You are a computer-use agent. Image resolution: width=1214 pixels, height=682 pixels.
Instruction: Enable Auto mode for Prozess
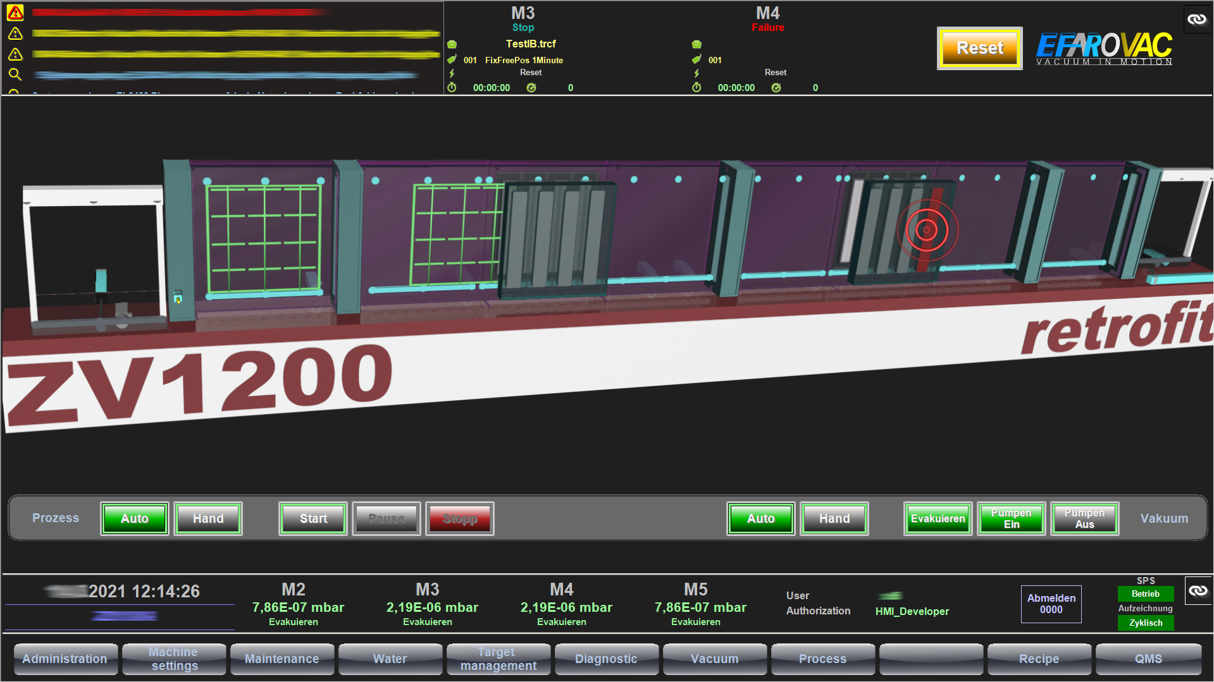point(134,518)
